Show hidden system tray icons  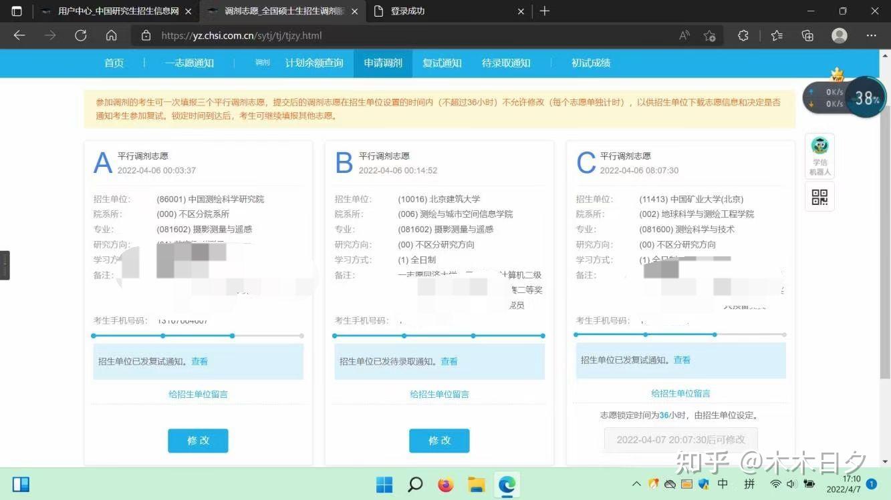(636, 484)
